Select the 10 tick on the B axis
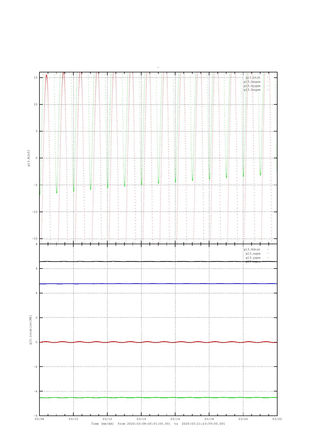This screenshot has width=312, height=442. 36,104
